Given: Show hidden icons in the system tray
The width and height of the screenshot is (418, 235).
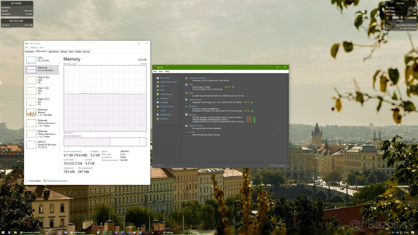Looking at the screenshot, I should point(389,232).
